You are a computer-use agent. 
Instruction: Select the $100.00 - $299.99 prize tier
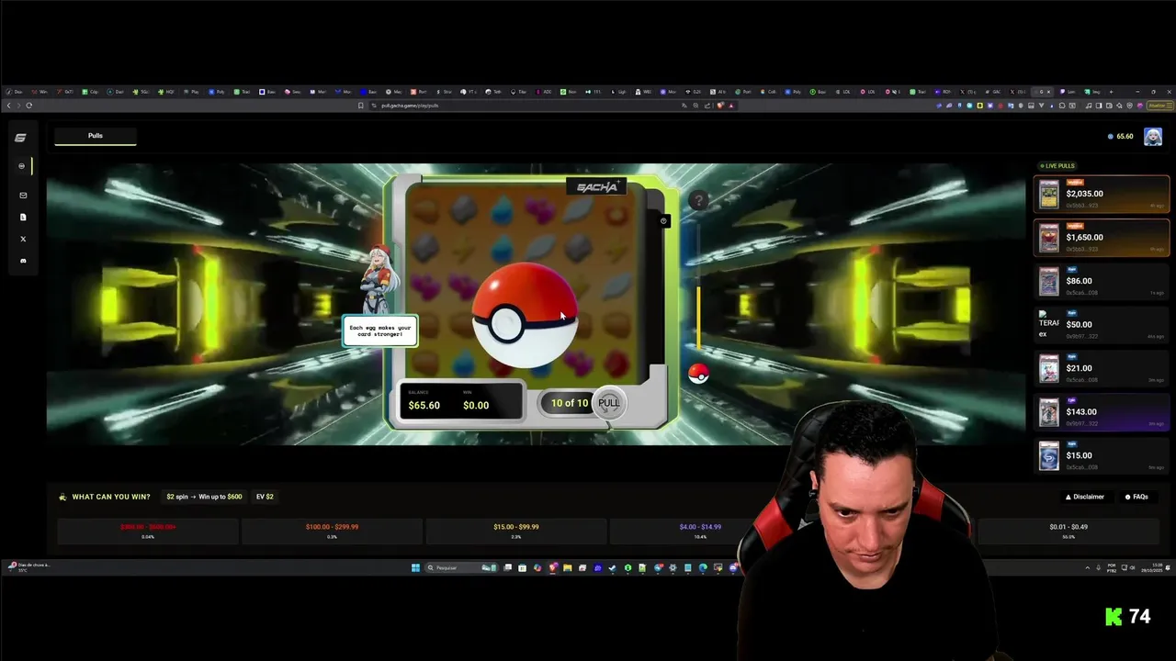[x=332, y=531]
